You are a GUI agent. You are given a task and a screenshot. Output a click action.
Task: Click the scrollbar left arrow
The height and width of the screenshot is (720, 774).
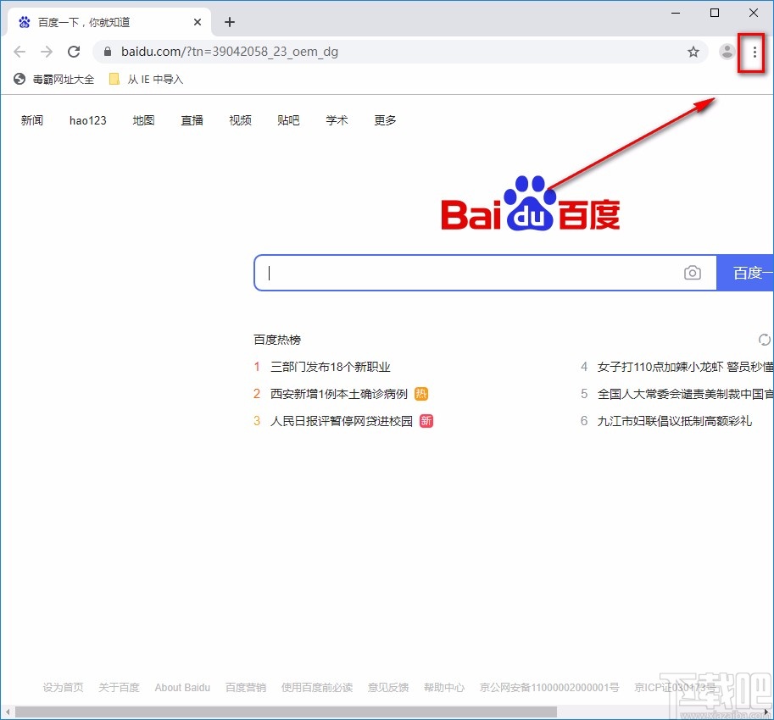[8, 712]
